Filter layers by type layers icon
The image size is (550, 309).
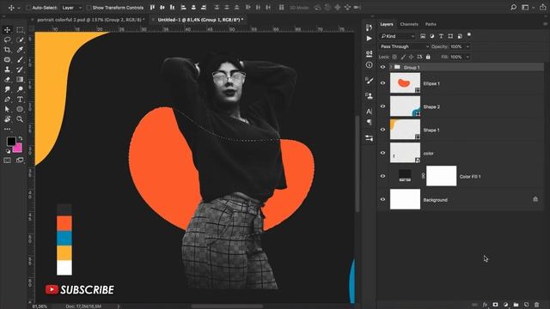(441, 36)
